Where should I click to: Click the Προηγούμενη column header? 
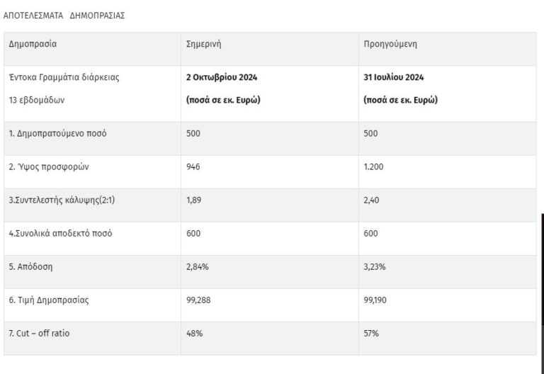390,43
